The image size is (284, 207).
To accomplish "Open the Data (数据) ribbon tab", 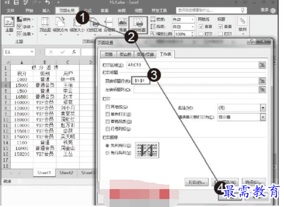I will [105, 10].
